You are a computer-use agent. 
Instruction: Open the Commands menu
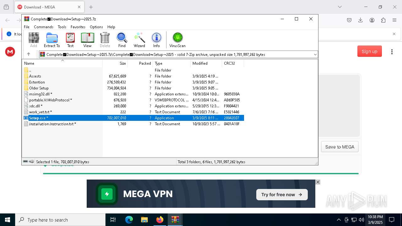[44, 27]
